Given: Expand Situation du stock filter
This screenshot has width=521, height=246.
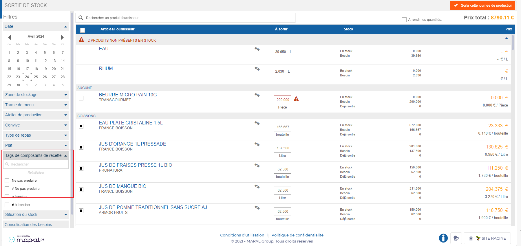Looking at the screenshot, I should [36, 214].
